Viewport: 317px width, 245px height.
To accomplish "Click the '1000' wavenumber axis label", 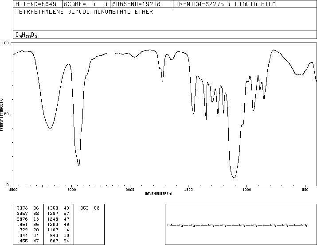I will pyautogui.click(x=247, y=190).
